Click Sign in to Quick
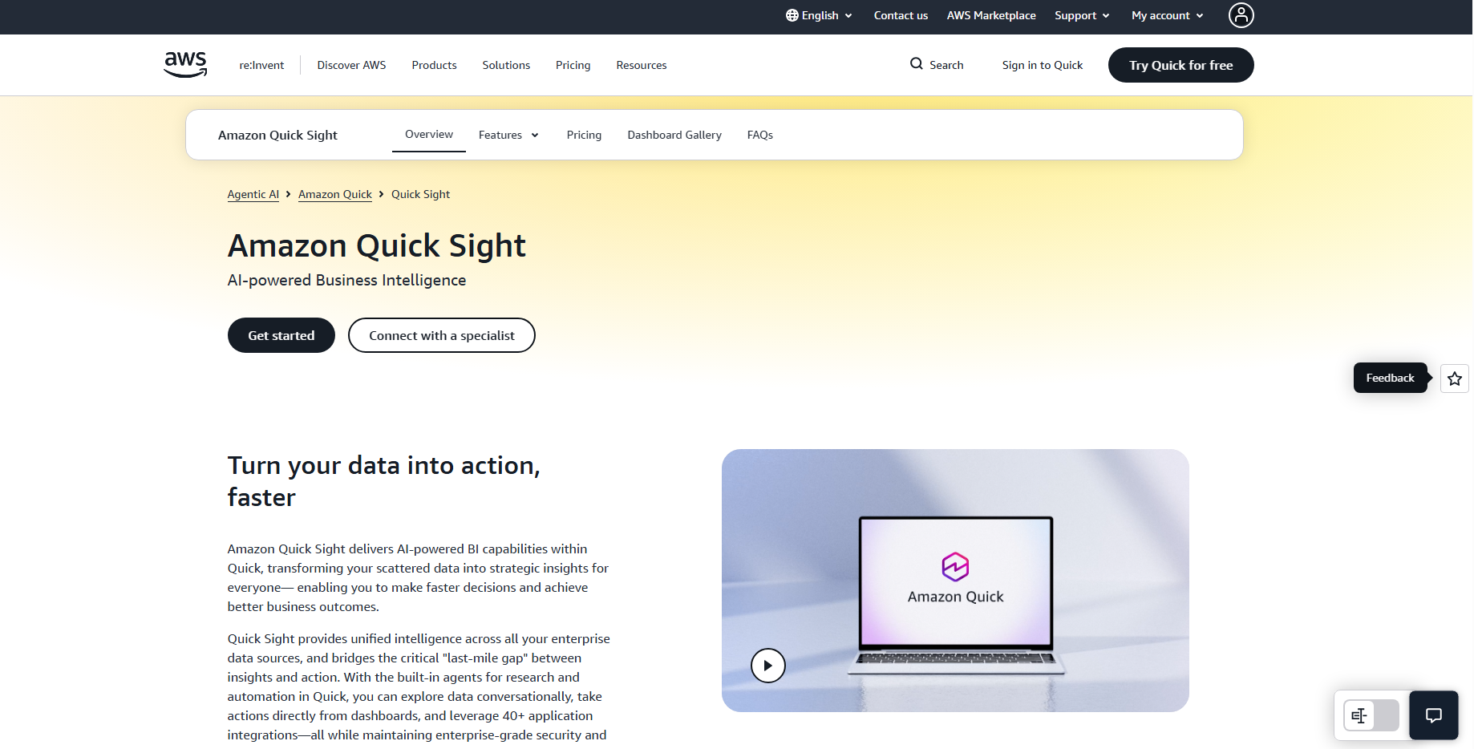This screenshot has height=749, width=1474. (1042, 65)
